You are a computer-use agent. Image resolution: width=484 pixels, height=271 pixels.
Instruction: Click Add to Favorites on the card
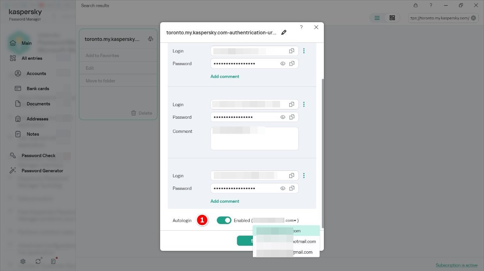pos(102,55)
